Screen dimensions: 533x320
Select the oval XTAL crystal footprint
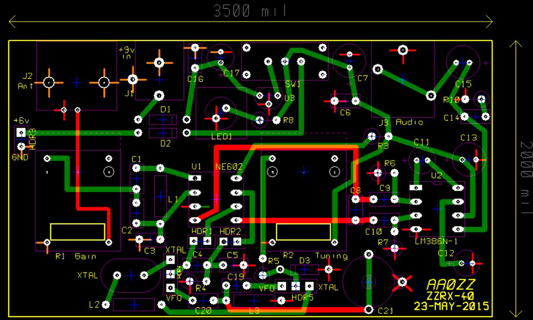(x=130, y=275)
